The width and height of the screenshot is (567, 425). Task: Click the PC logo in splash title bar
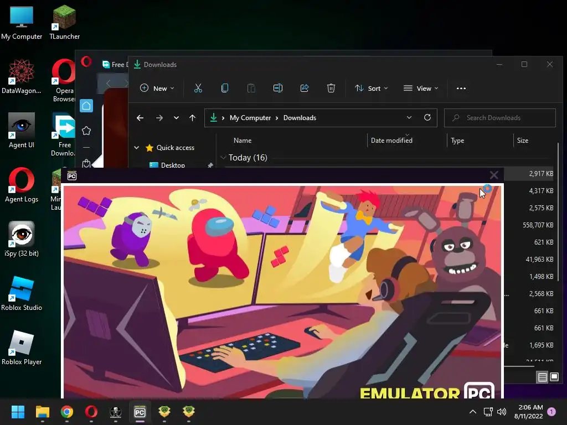(72, 176)
